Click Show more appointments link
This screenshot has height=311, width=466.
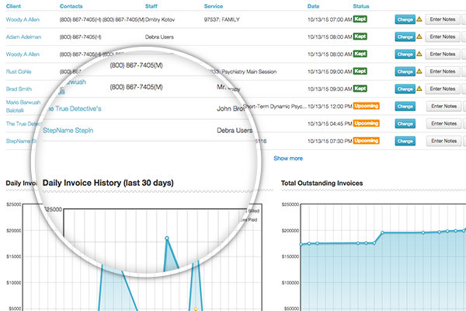tap(288, 159)
